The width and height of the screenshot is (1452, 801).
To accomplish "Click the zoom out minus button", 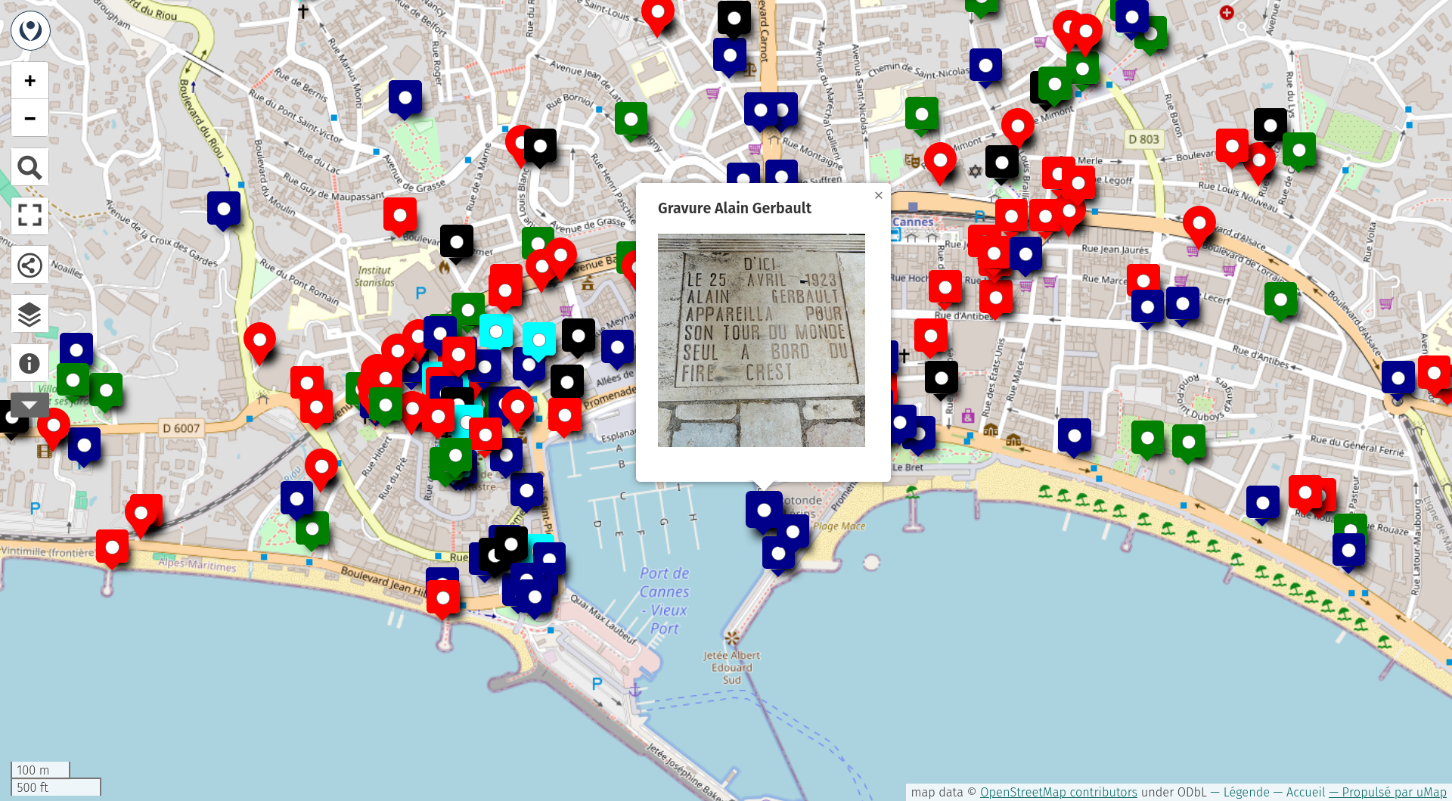I will point(30,118).
